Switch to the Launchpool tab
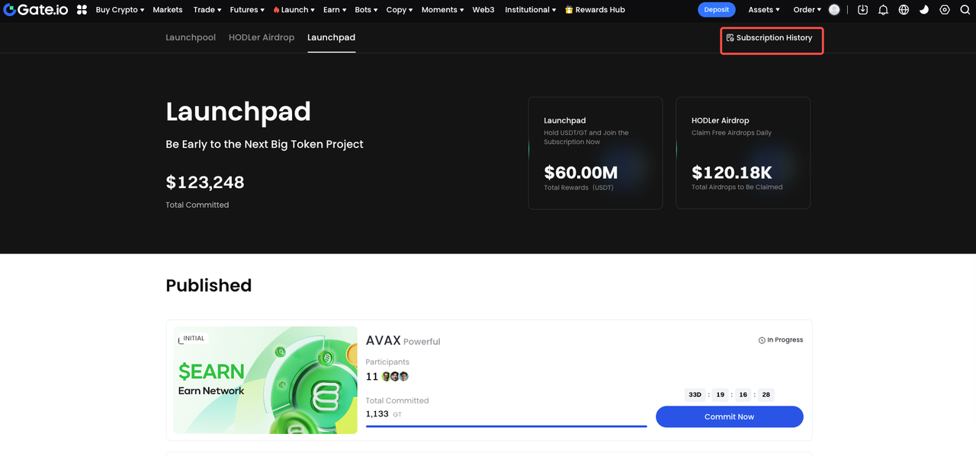Viewport: 976px width, 456px height. click(191, 37)
